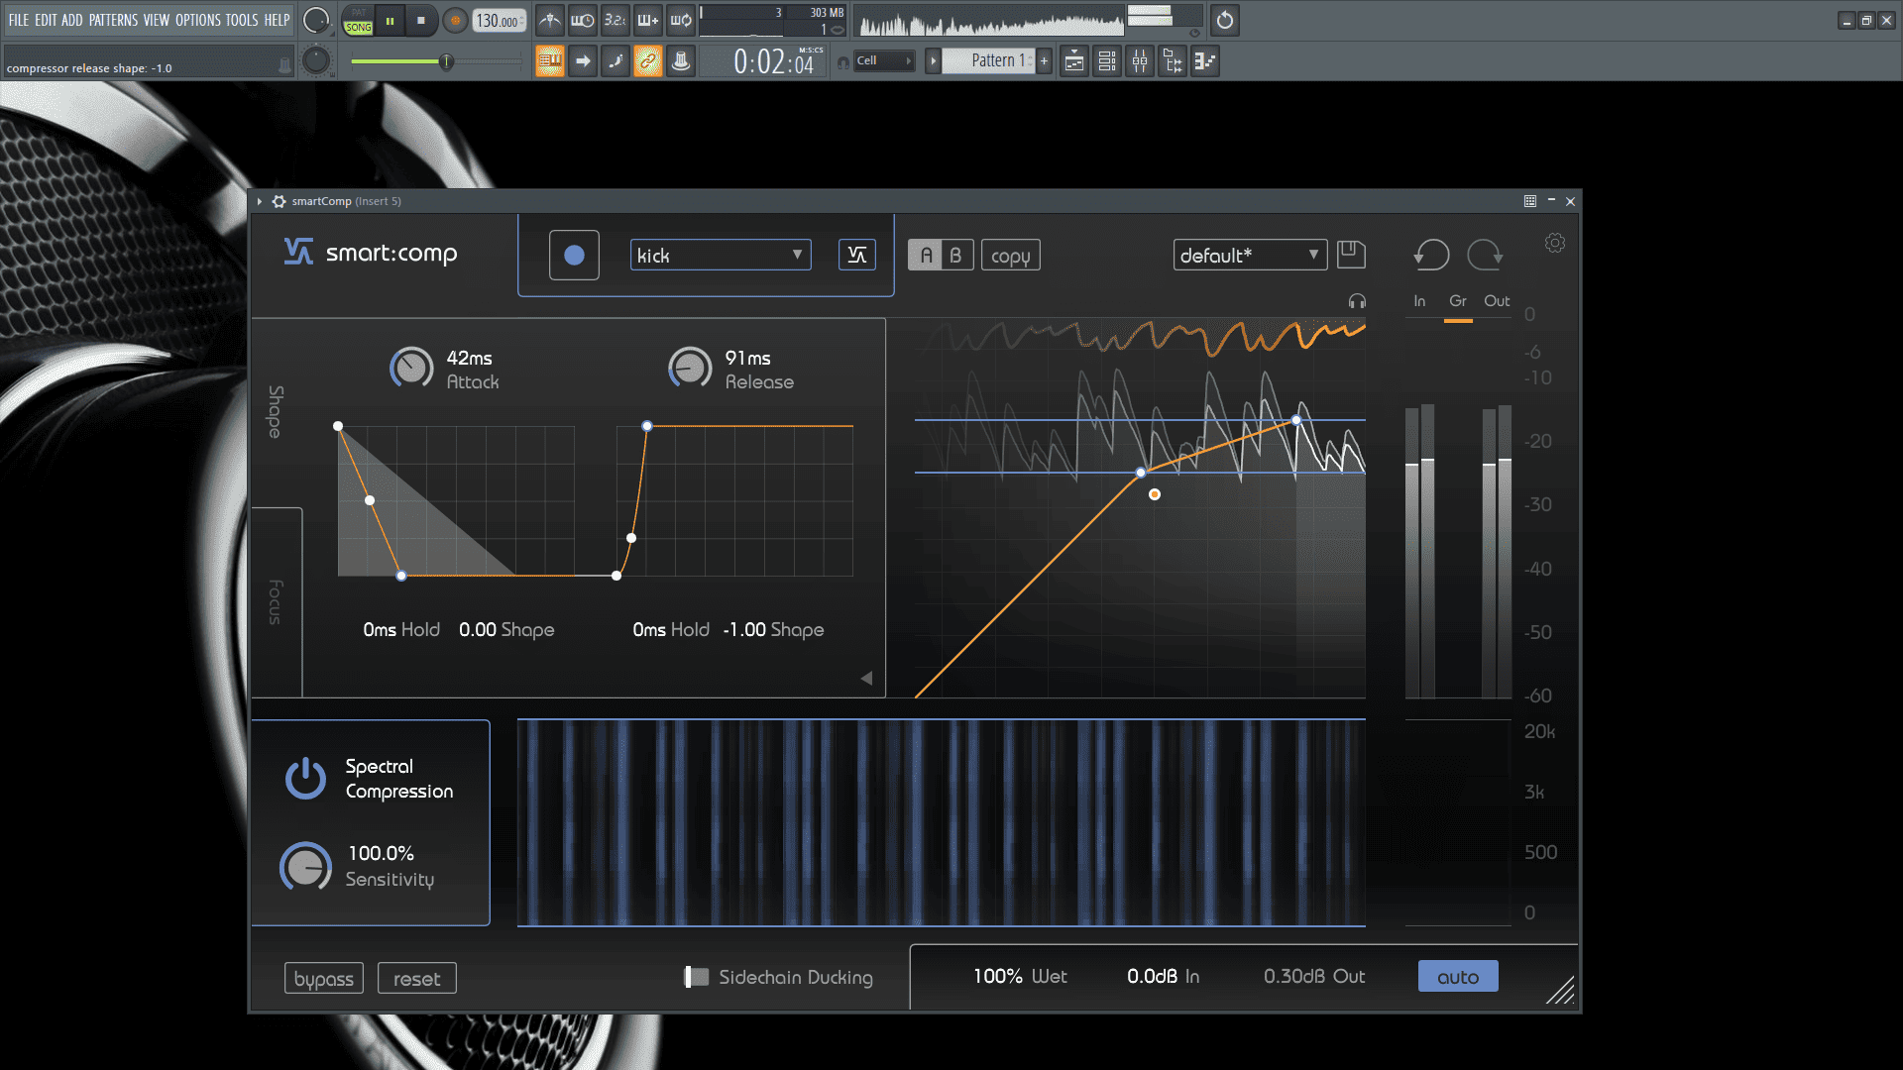Toggle the blend recording overdub icon

tap(648, 20)
